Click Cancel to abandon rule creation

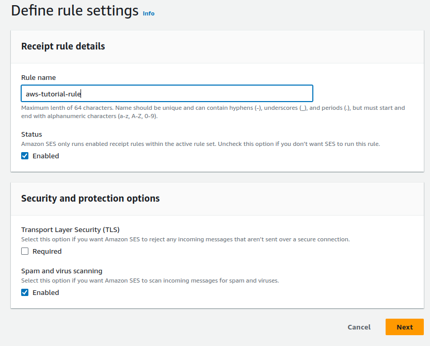point(359,327)
